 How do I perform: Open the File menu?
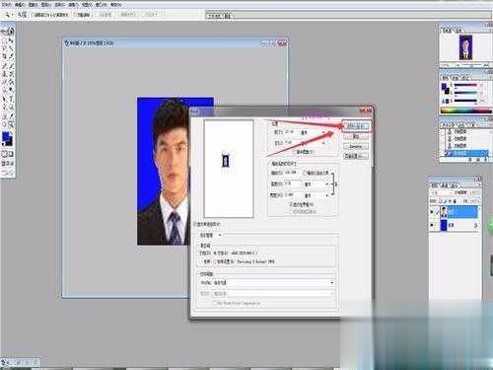[7, 5]
